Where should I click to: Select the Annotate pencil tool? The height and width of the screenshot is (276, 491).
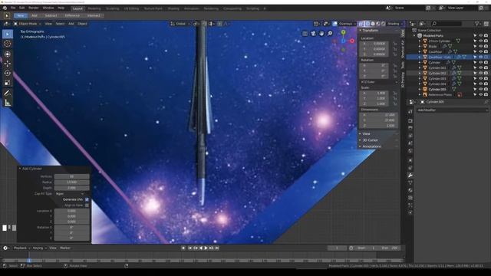(8, 93)
